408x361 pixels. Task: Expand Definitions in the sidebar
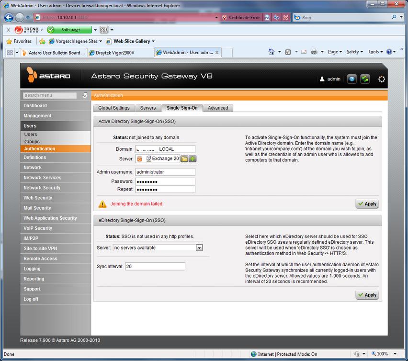click(56, 158)
